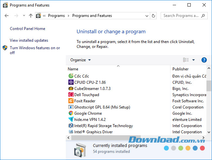Click the Ghostscript GPL setup icon

71,107
